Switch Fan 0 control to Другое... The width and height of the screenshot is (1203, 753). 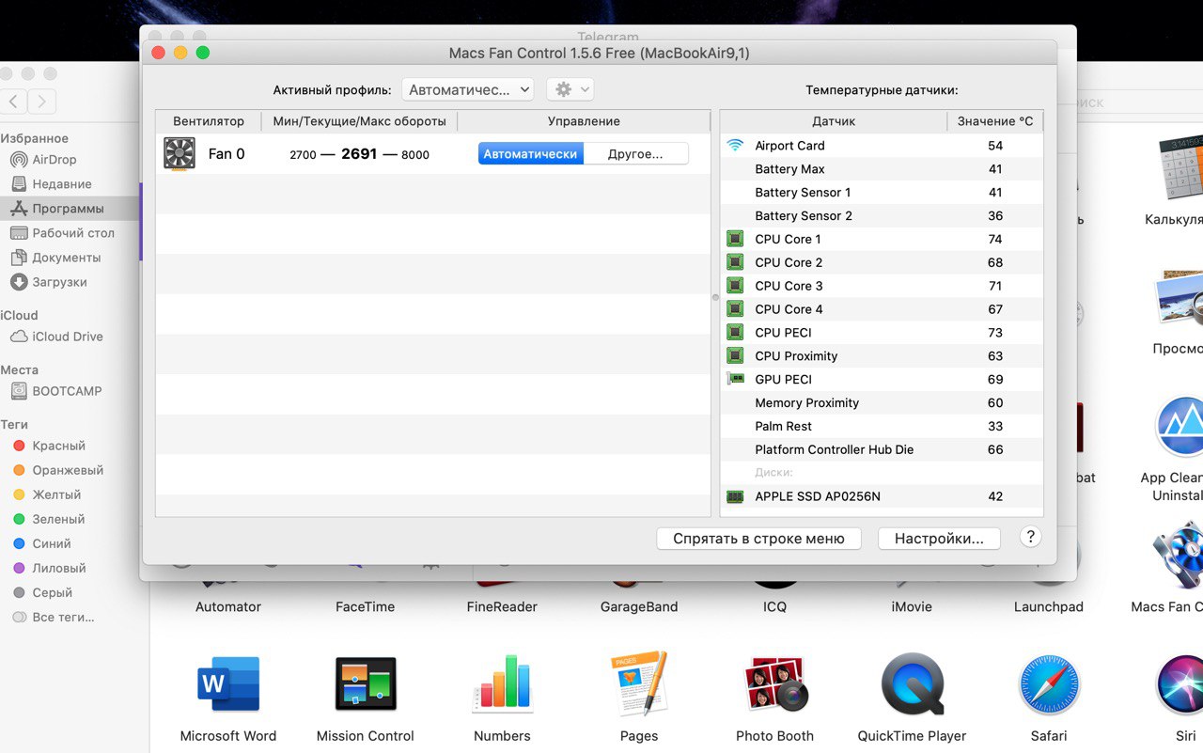[635, 154]
